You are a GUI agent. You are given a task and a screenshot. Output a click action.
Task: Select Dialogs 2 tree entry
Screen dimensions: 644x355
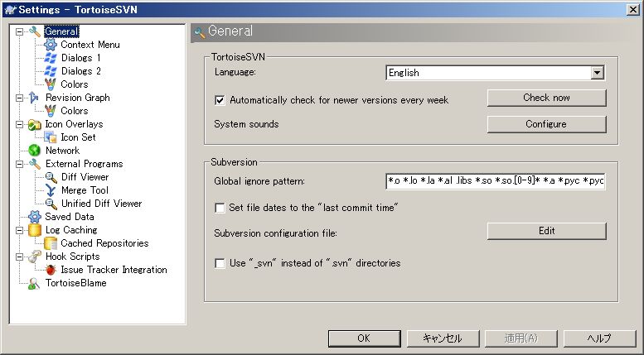(x=81, y=71)
